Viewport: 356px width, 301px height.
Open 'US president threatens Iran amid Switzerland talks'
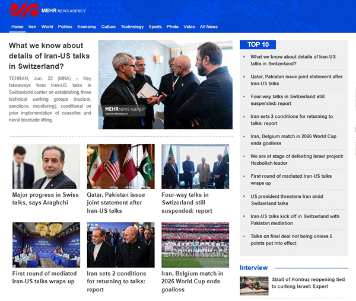pyautogui.click(x=287, y=200)
